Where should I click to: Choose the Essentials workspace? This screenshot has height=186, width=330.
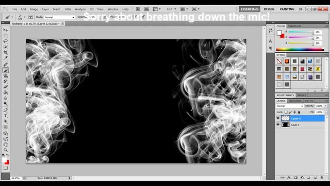249,9
